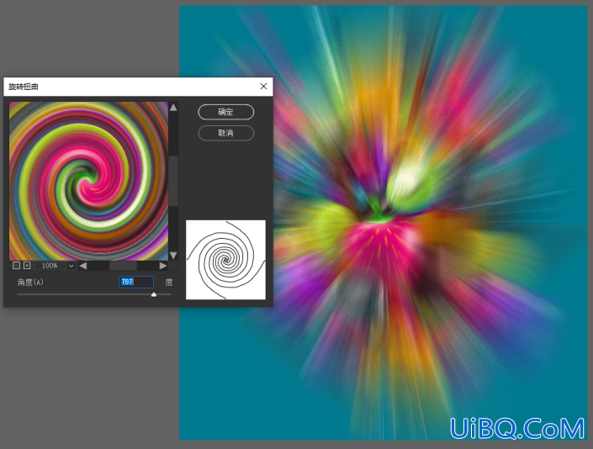Screen dimensions: 593x449
Task: Click the angle value input field
Action: pos(136,282)
